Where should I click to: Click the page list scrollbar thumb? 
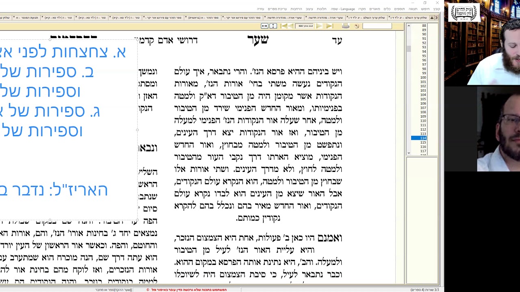(x=409, y=49)
